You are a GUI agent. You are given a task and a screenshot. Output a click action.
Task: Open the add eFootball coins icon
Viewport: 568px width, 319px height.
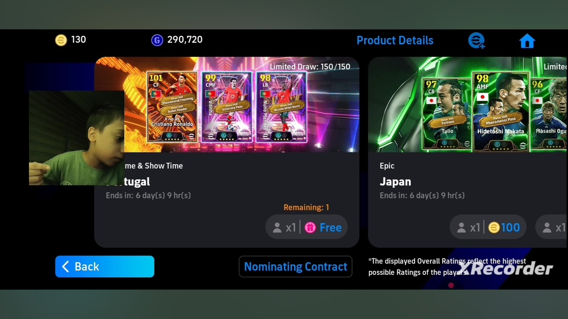[x=477, y=41]
